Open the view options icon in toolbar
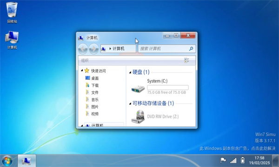The image size is (279, 167). (186, 60)
